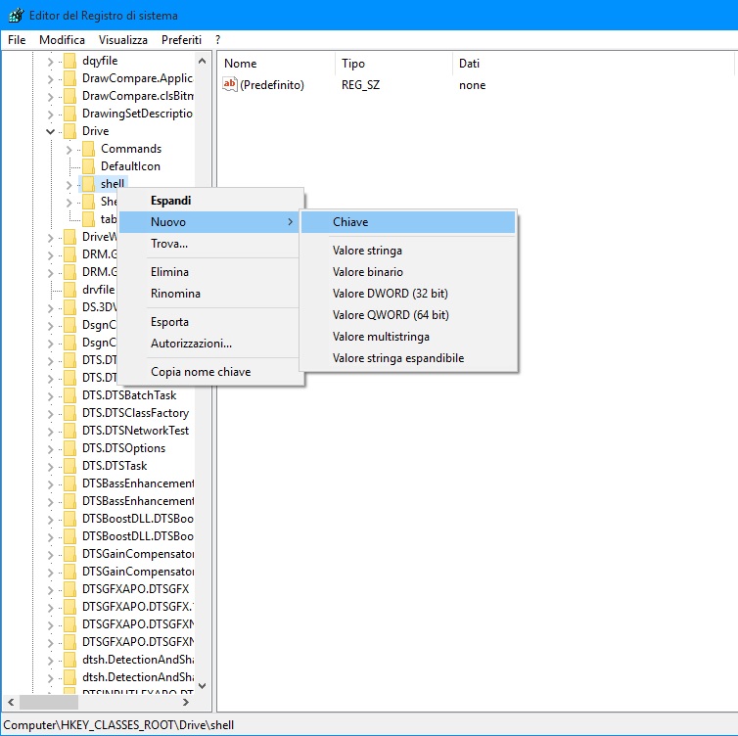Click Autorizzazioni... in the context menu
This screenshot has height=736, width=738.
191,344
